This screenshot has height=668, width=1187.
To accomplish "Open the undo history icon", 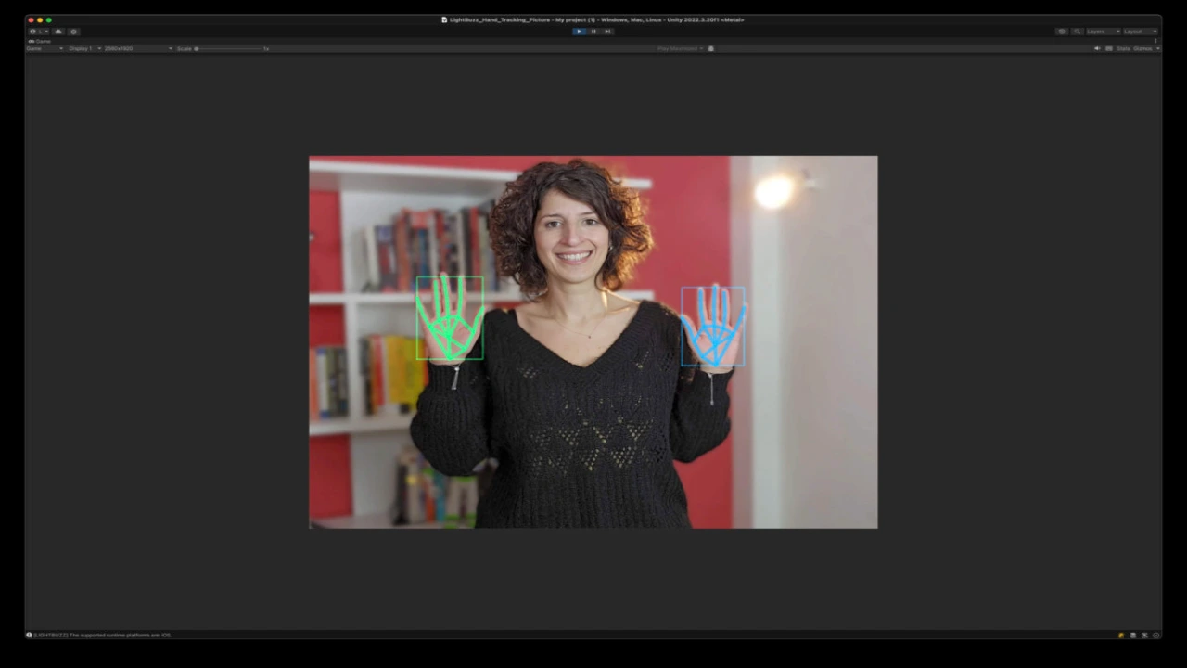I will pos(1062,32).
